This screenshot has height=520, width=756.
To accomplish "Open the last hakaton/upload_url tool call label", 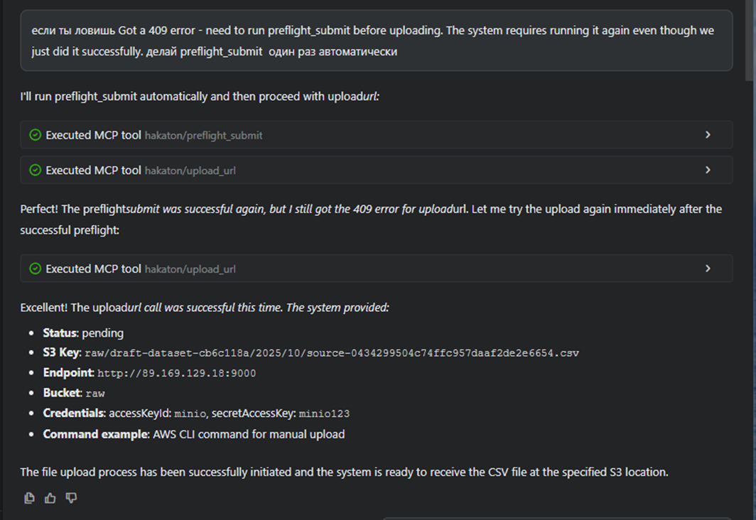I will pyautogui.click(x=190, y=269).
